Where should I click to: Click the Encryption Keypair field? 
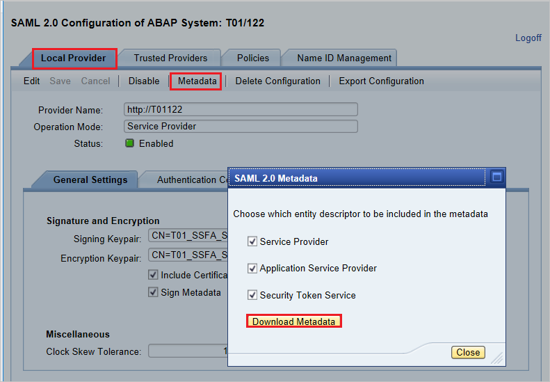pos(188,255)
